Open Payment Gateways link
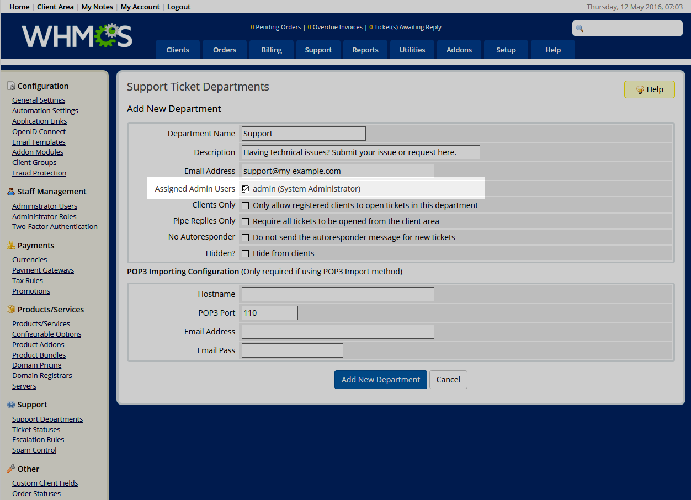Viewport: 691px width, 500px height. point(43,270)
